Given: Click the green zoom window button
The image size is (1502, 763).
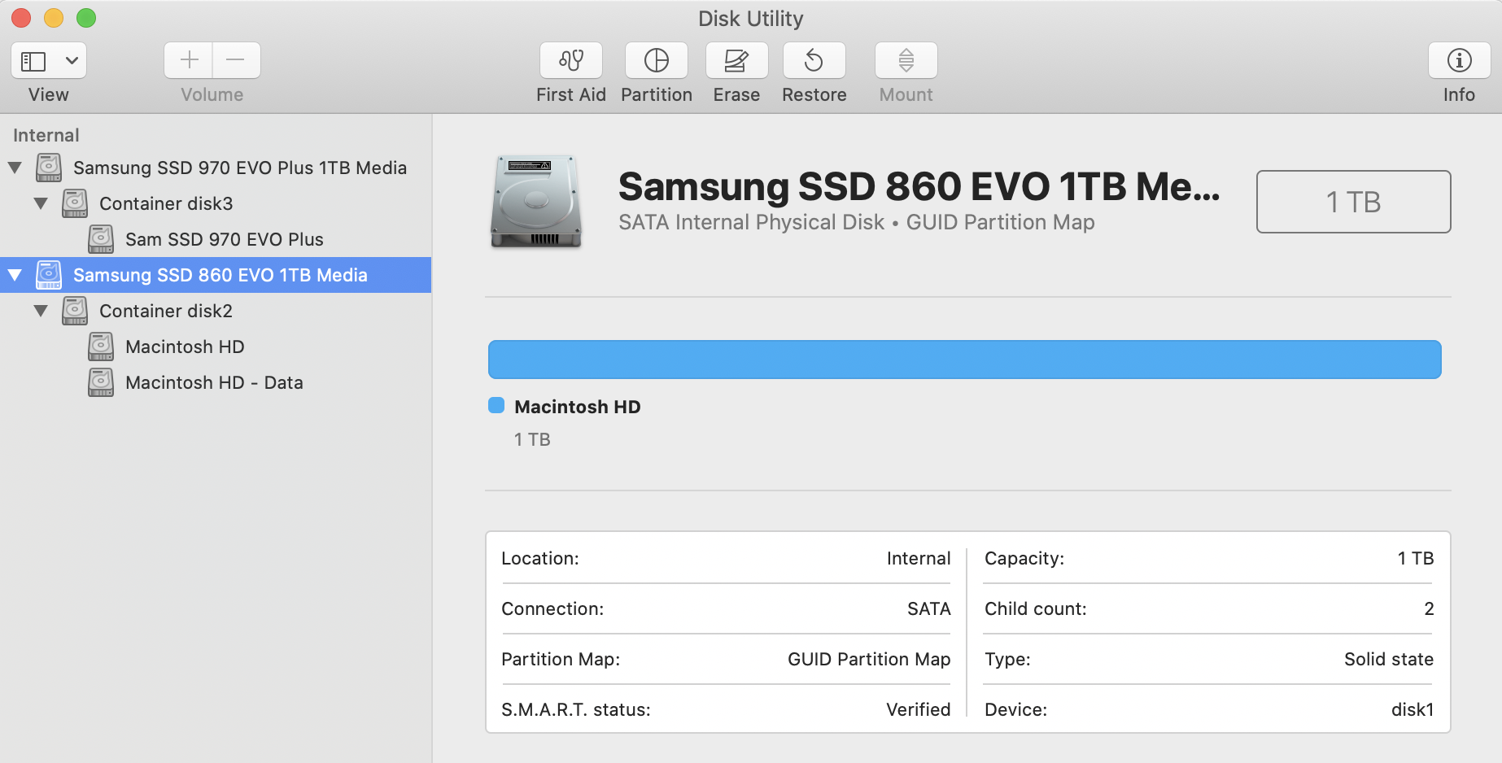Looking at the screenshot, I should pos(86,18).
